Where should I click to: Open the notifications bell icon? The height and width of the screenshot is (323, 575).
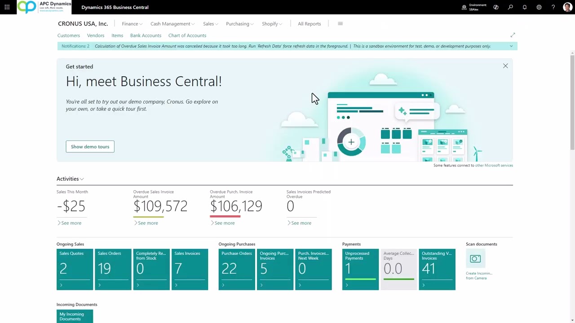(x=525, y=7)
